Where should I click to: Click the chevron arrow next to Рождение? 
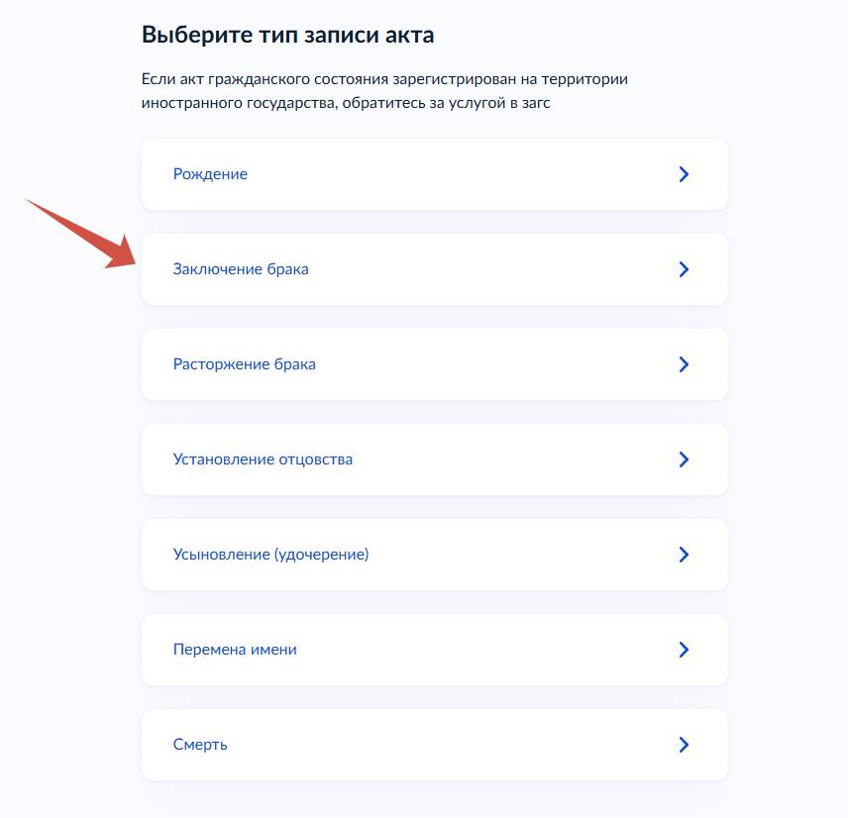(684, 174)
